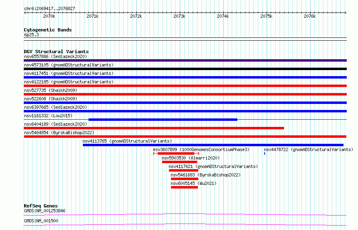Click the blue nsv4117451 variant bar
Viewport: 358px width, 230px height.
tap(185, 77)
